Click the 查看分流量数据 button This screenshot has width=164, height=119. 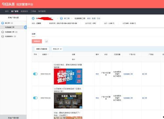coord(42,49)
